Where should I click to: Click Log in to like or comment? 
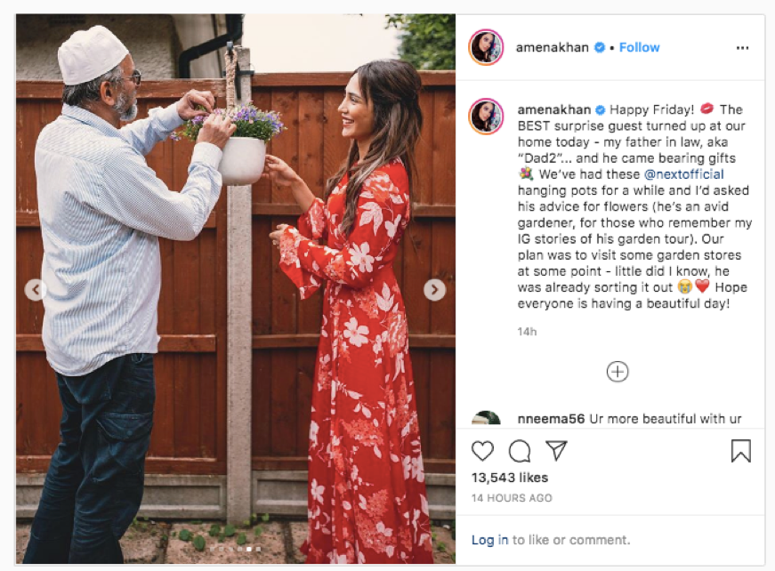[489, 540]
